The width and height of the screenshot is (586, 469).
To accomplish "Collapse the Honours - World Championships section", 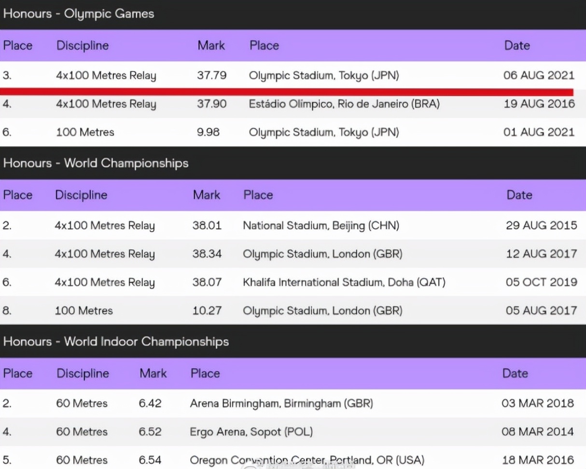I will 293,163.
